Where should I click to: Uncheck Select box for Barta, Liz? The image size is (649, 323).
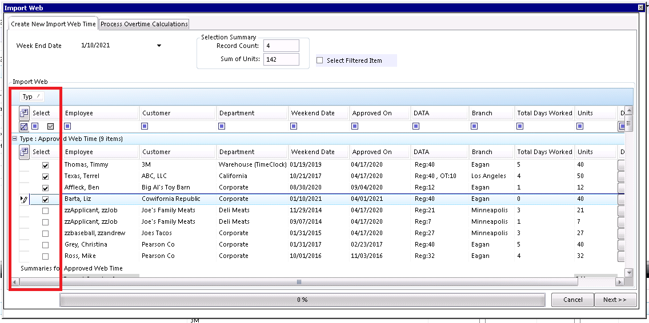coord(46,199)
